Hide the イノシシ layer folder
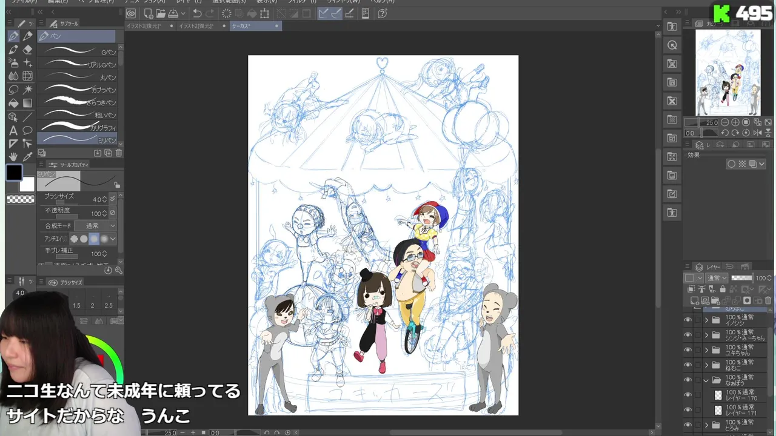Viewport: 776px width, 436px height. tap(687, 320)
